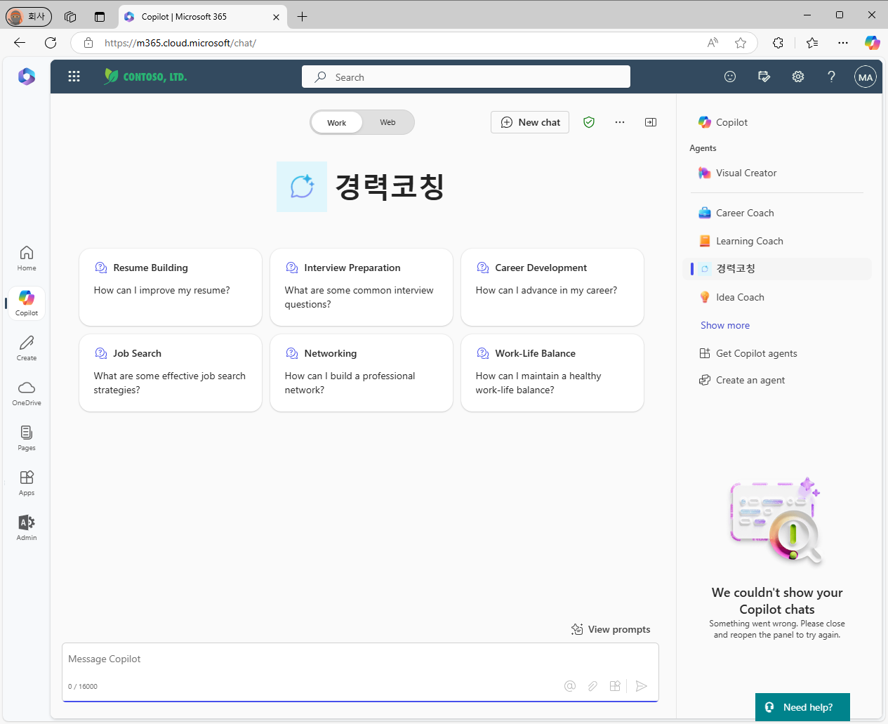Select the Career Coach agent

point(777,213)
